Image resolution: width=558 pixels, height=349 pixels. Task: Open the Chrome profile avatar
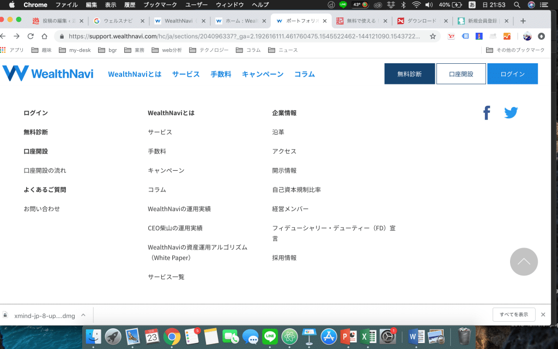point(527,37)
